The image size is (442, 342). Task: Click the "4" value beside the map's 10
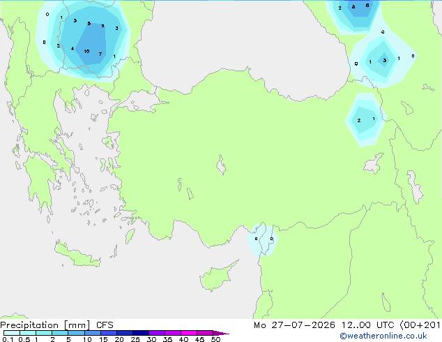coord(73,49)
